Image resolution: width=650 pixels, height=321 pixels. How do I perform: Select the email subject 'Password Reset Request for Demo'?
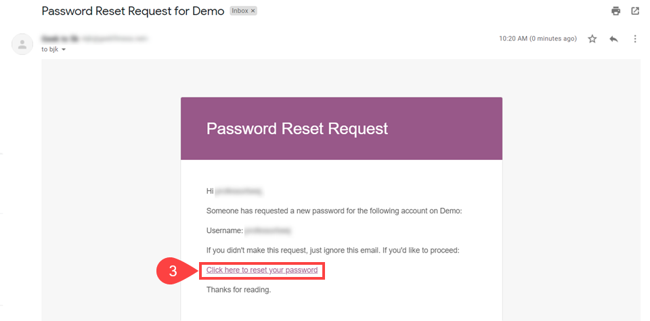(x=133, y=12)
